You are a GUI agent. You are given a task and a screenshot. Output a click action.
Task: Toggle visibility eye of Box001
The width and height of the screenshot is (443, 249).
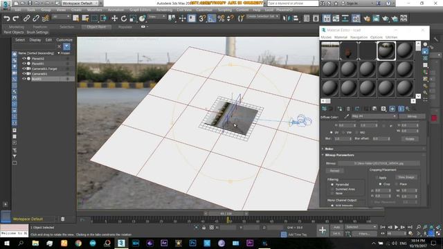pyautogui.click(x=24, y=79)
